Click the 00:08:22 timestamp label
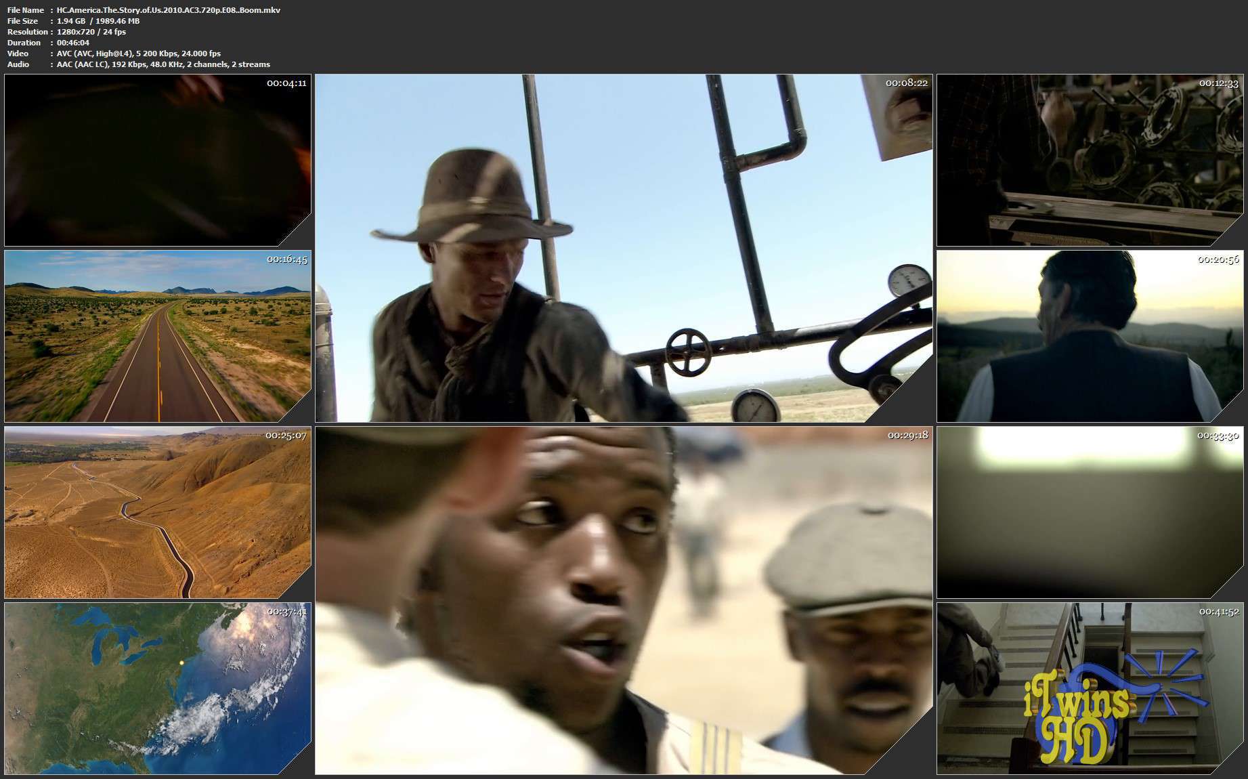 click(907, 83)
